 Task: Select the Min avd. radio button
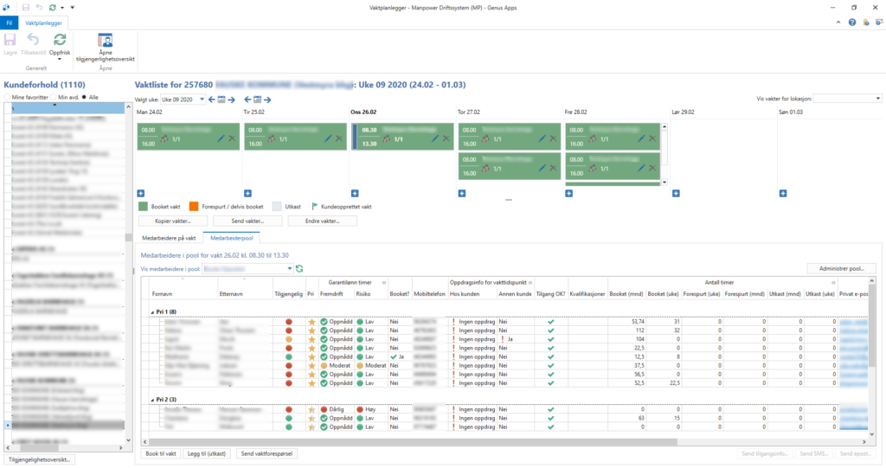[53, 98]
